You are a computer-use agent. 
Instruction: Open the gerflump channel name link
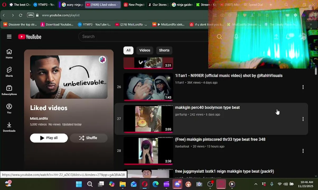181,115
